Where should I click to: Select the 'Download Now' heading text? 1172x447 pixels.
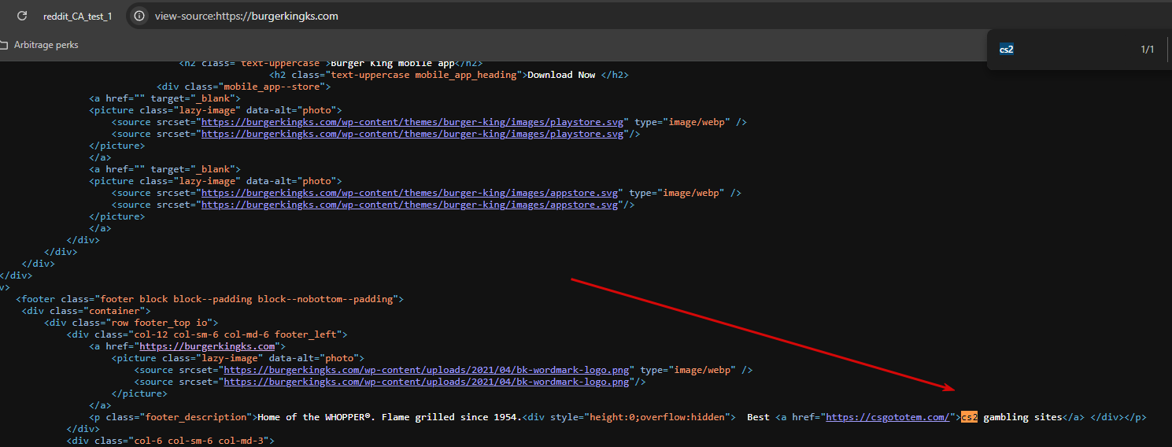[x=561, y=75]
